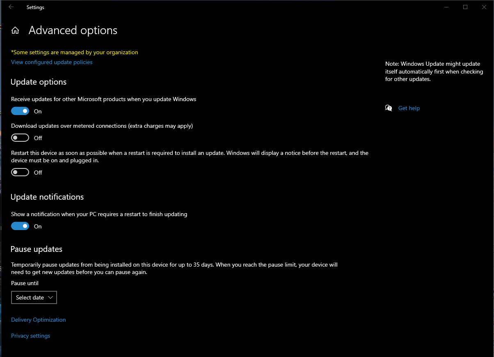Minimize the Settings window
The height and width of the screenshot is (357, 494).
tap(446, 7)
